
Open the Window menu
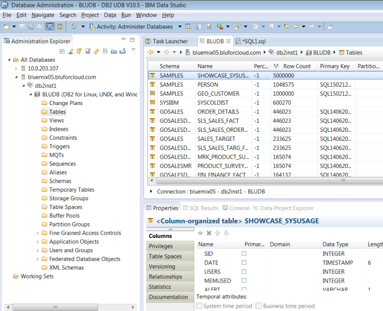(x=146, y=15)
